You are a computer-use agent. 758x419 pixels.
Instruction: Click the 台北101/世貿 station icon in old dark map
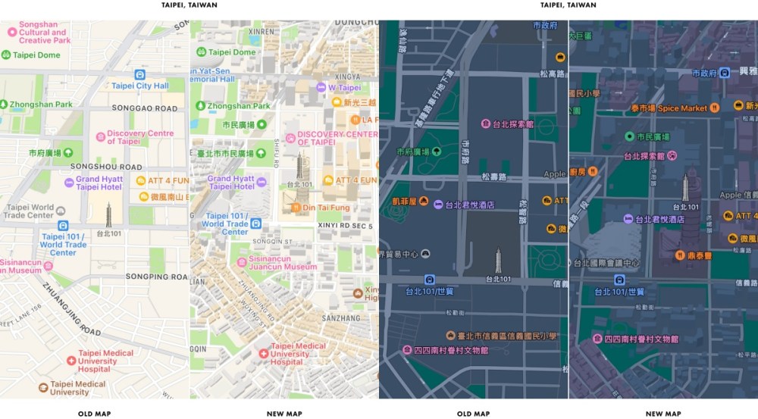tap(430, 279)
